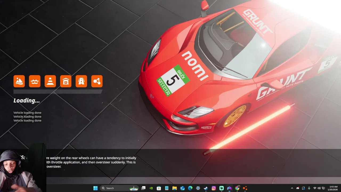Click the garage loading icon
This screenshot has width=341, height=192.
(66, 81)
